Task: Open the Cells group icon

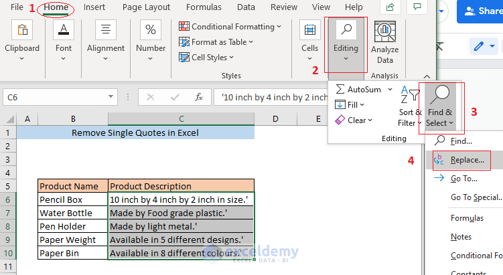Action: click(309, 31)
